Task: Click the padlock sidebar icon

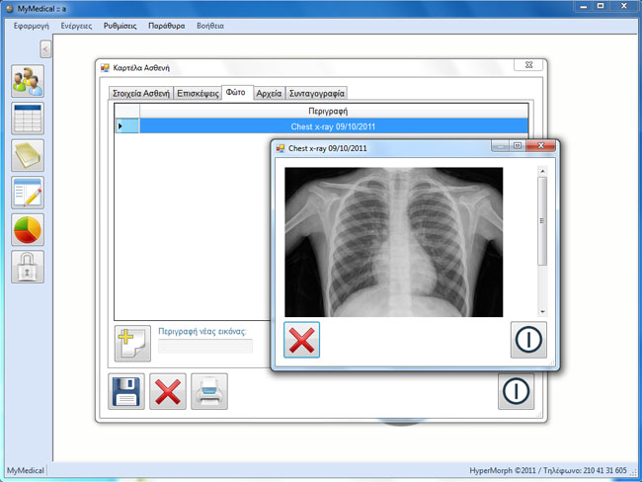Action: [x=28, y=267]
